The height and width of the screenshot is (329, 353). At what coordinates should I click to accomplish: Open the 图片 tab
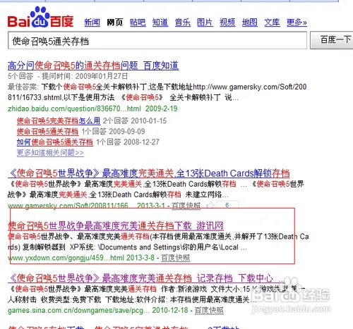[x=205, y=23]
